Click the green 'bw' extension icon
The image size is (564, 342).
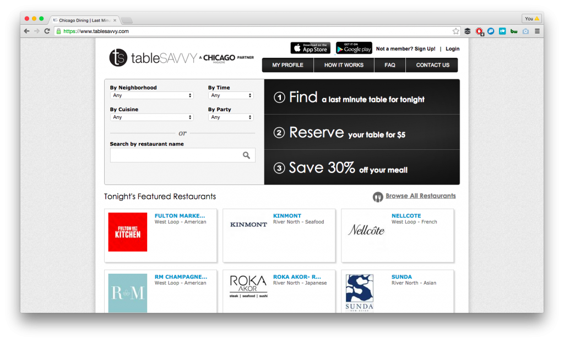(x=514, y=31)
